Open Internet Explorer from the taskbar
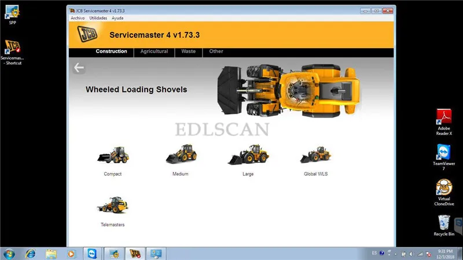This screenshot has width=463, height=260. pyautogui.click(x=30, y=254)
